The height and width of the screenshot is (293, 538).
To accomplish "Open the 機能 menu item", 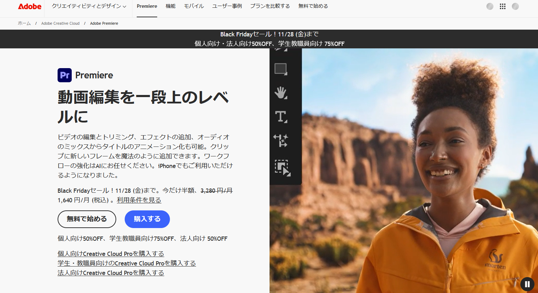I will (170, 6).
